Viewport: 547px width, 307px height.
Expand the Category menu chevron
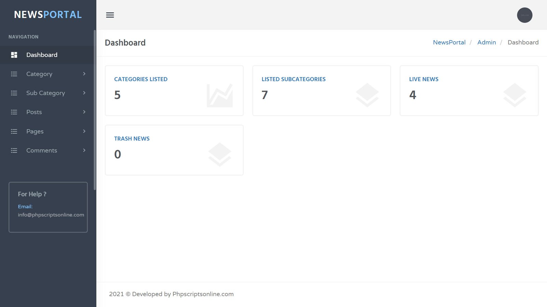[x=84, y=74]
